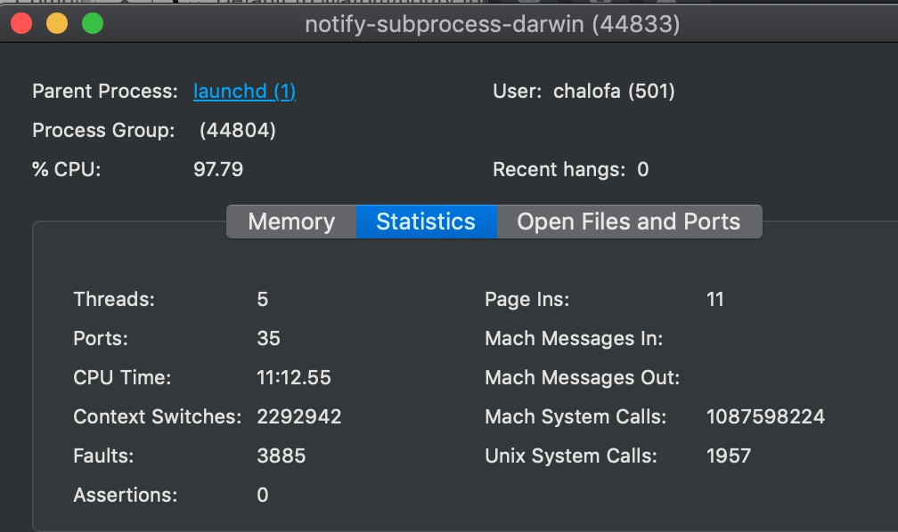Click the window title notify-subprocess-darwin
The height and width of the screenshot is (532, 898).
tap(491, 24)
